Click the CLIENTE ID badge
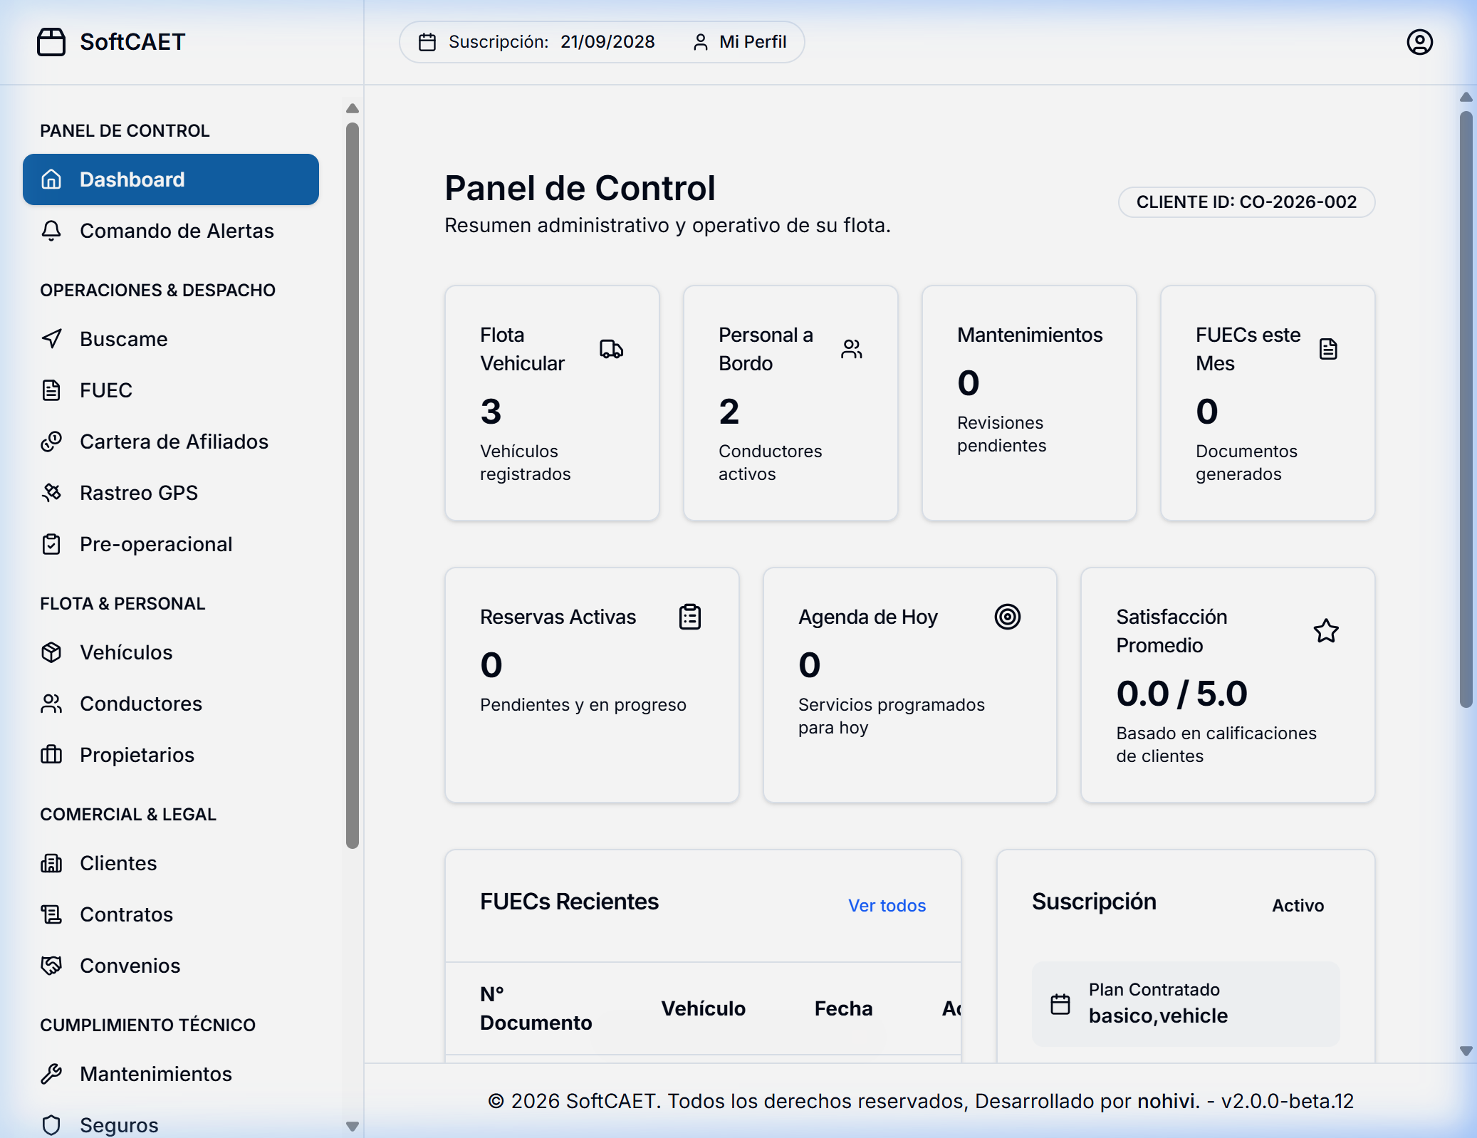1477x1138 pixels. [x=1246, y=202]
